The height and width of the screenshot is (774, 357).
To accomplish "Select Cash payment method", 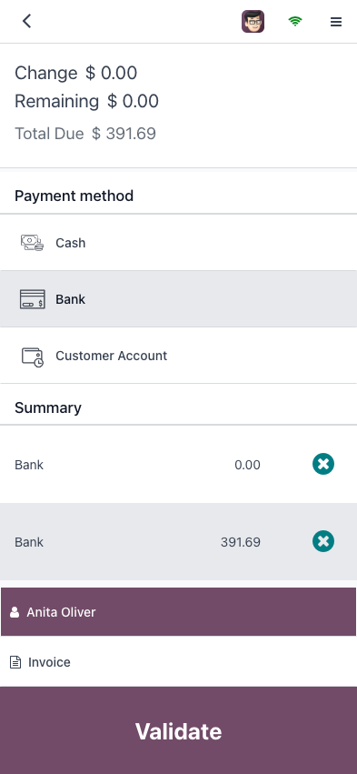I will [178, 242].
